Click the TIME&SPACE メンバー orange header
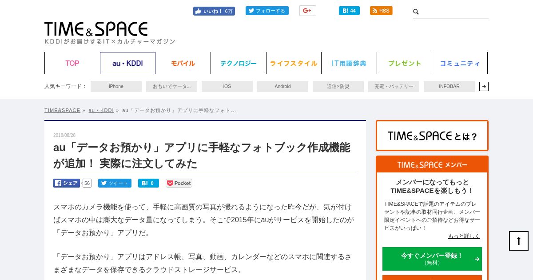This screenshot has height=280, width=533. pos(432,164)
